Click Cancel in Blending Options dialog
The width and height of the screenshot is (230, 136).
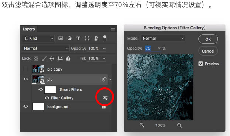208,51
